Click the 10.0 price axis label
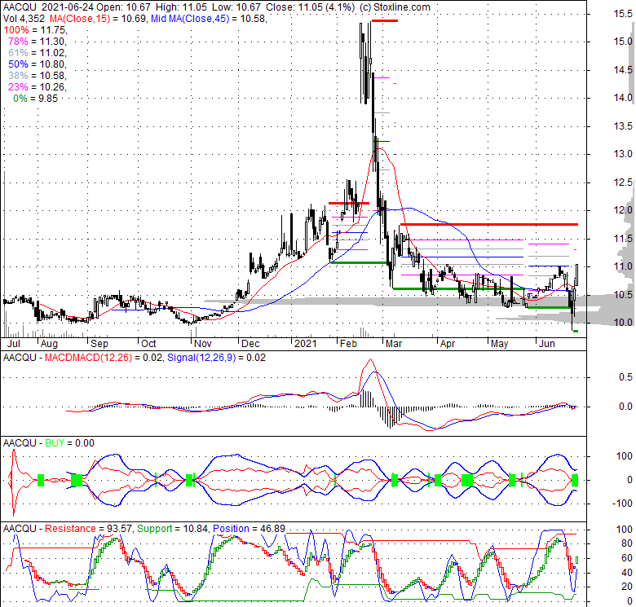This screenshot has width=636, height=607. [x=623, y=323]
